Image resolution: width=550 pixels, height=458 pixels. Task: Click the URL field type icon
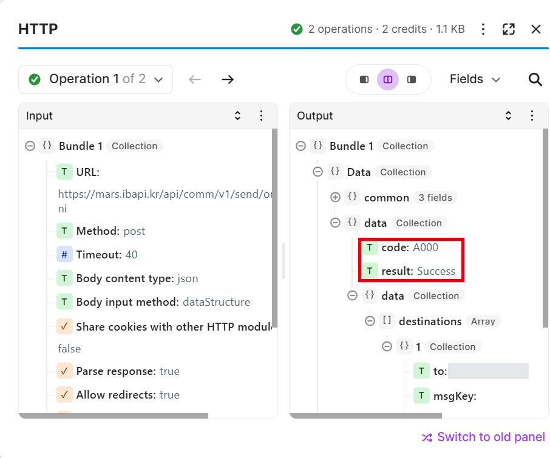[x=64, y=172]
